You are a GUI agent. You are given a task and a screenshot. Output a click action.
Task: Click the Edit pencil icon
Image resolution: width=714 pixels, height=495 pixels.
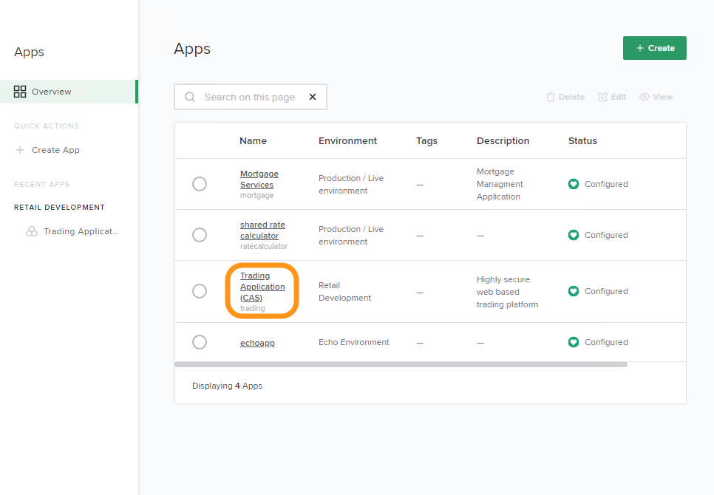(602, 97)
